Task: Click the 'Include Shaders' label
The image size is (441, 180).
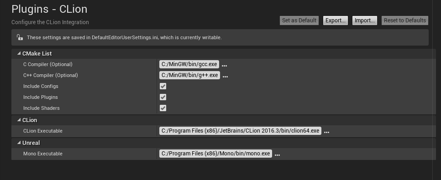Action: 42,108
